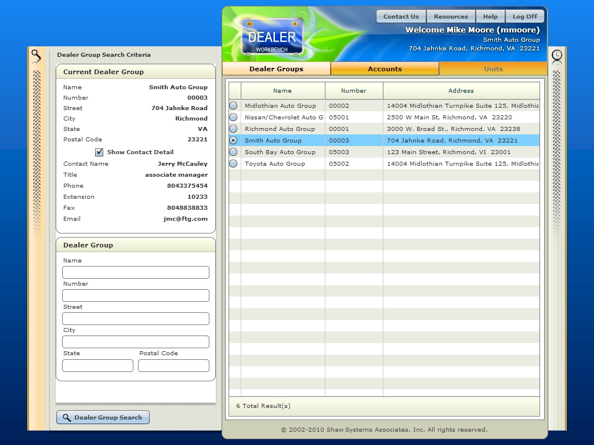The image size is (594, 445).
Task: Open the Resources button
Action: (x=451, y=16)
